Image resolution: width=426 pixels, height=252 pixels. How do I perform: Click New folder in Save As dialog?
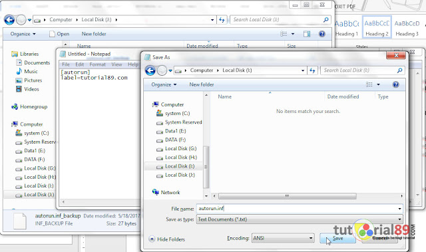pos(202,84)
